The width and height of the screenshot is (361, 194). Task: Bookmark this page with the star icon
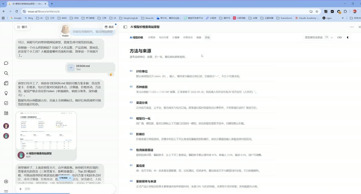coord(317,11)
